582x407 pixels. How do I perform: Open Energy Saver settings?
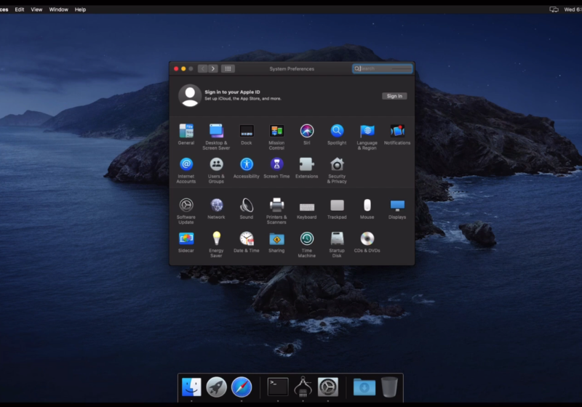[x=216, y=239]
